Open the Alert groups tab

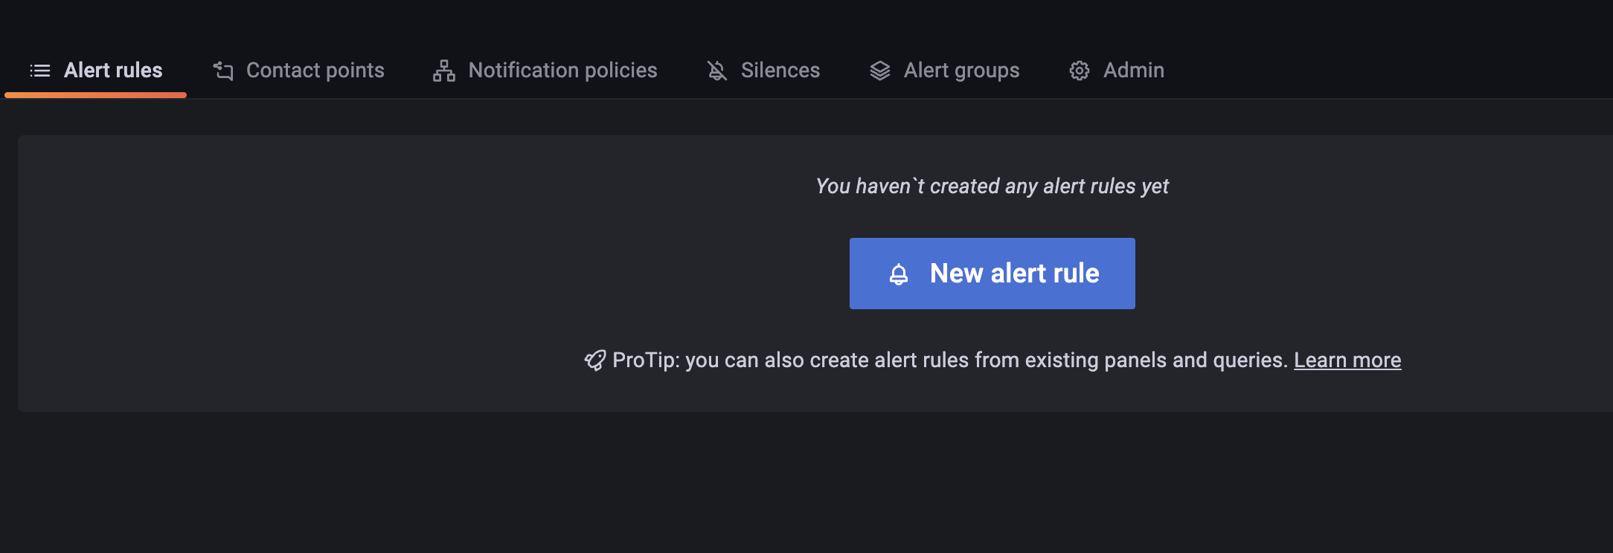961,70
